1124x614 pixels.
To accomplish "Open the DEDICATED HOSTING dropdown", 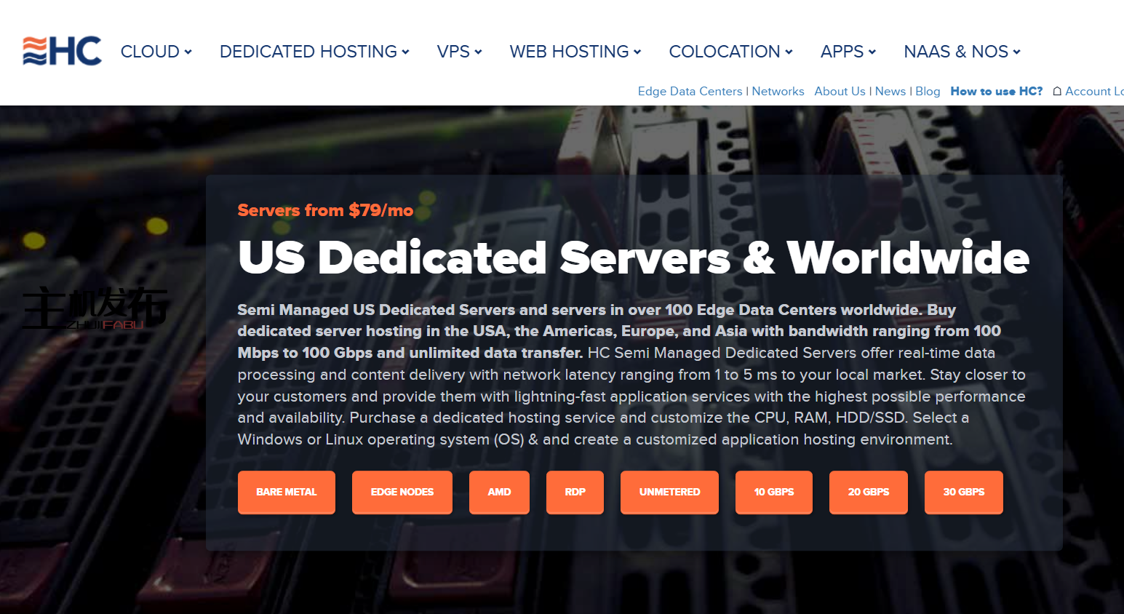I will click(314, 52).
